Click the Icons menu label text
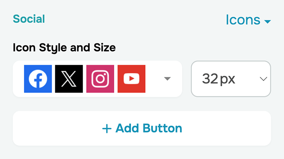Screen dimensions: 284x159 point(243,20)
